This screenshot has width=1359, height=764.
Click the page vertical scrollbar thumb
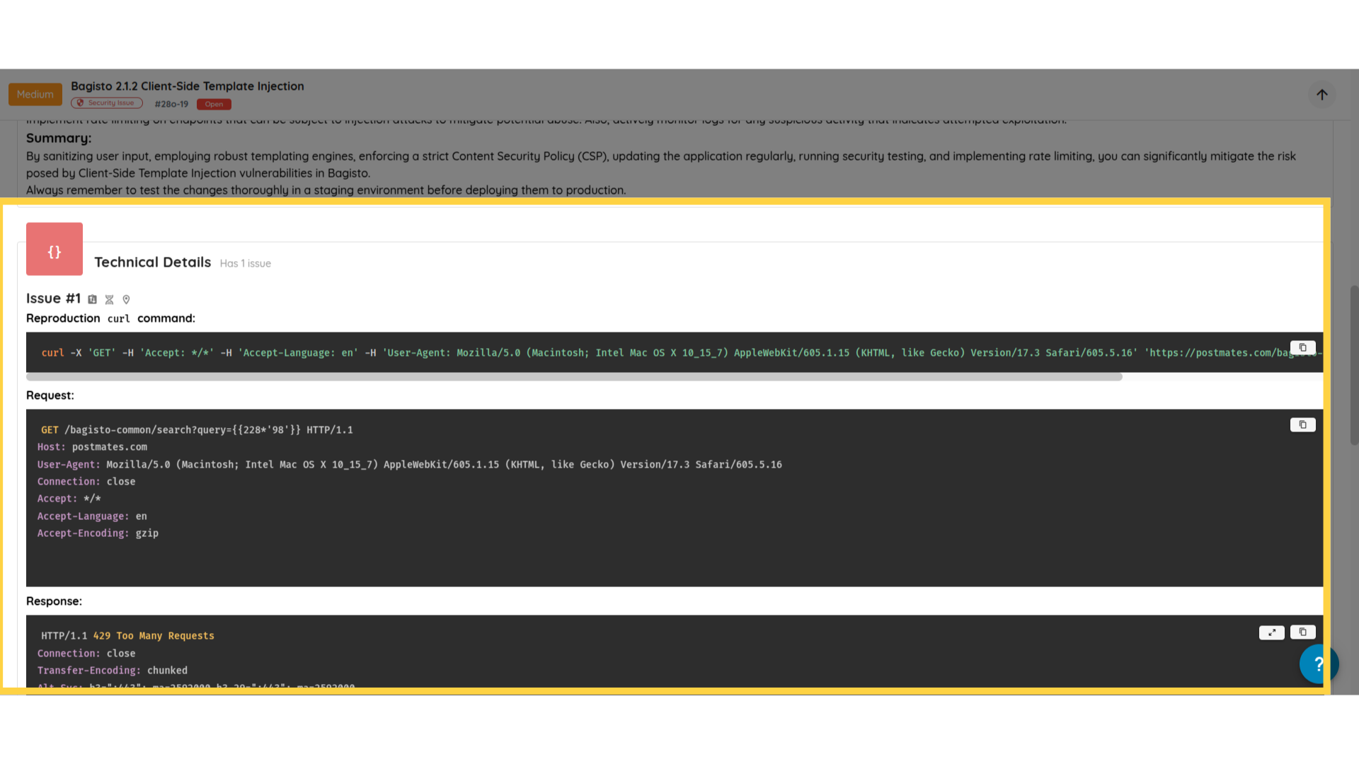(x=1353, y=365)
